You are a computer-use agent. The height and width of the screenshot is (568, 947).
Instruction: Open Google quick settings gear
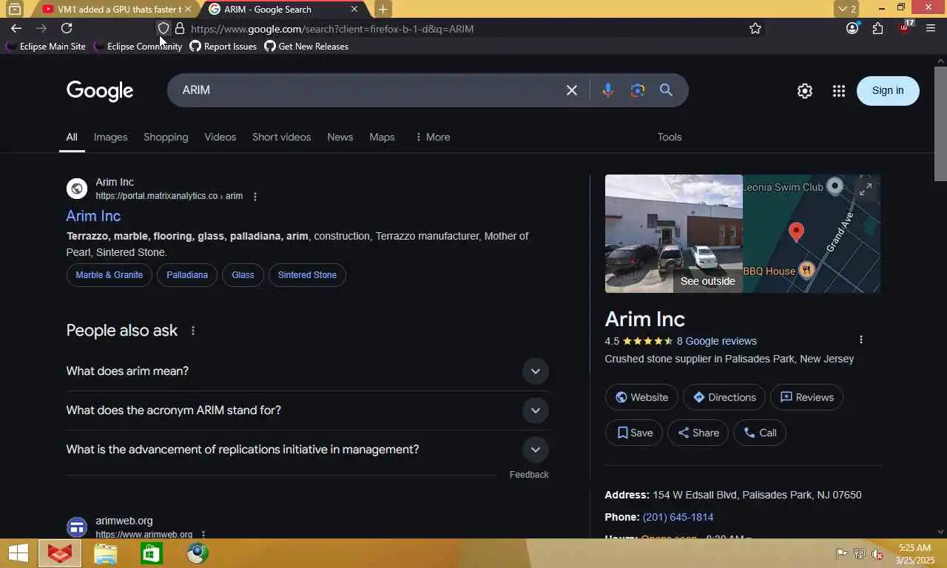[805, 91]
